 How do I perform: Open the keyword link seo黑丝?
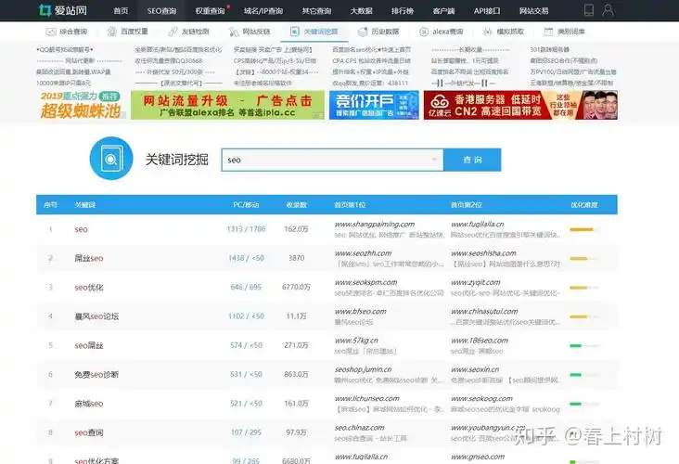(x=89, y=345)
